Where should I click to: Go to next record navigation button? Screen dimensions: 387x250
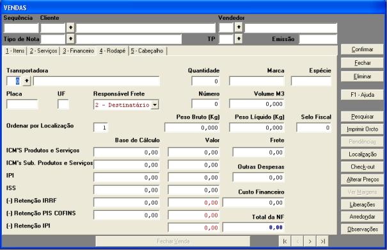pos(310,241)
